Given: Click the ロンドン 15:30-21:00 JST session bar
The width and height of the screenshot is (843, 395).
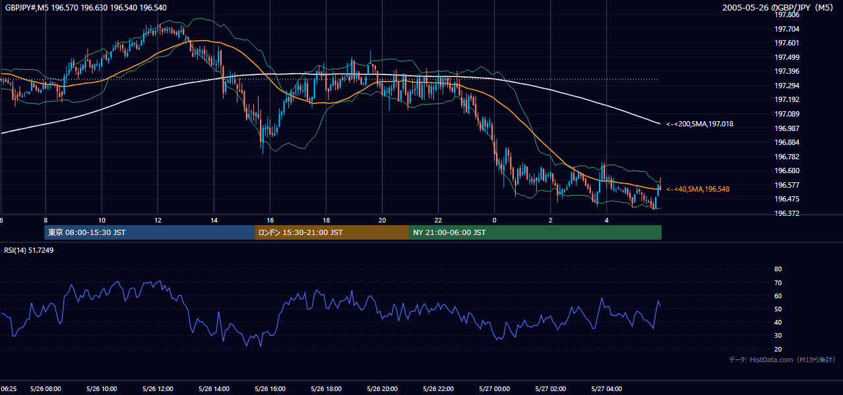Looking at the screenshot, I should click(x=332, y=232).
